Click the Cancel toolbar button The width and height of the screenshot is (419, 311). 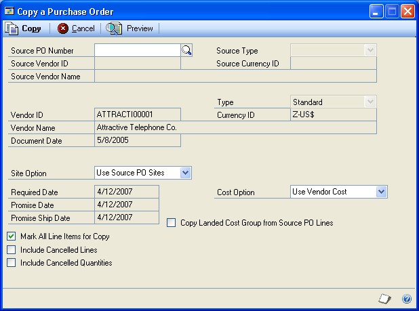tap(76, 28)
